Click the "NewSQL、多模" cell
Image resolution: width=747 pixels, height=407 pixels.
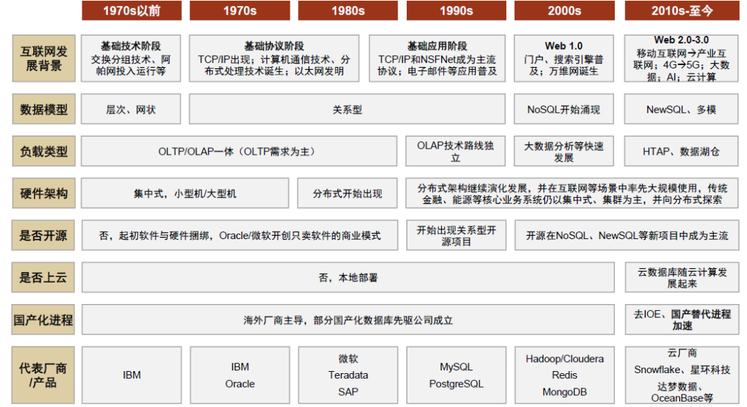(x=681, y=109)
